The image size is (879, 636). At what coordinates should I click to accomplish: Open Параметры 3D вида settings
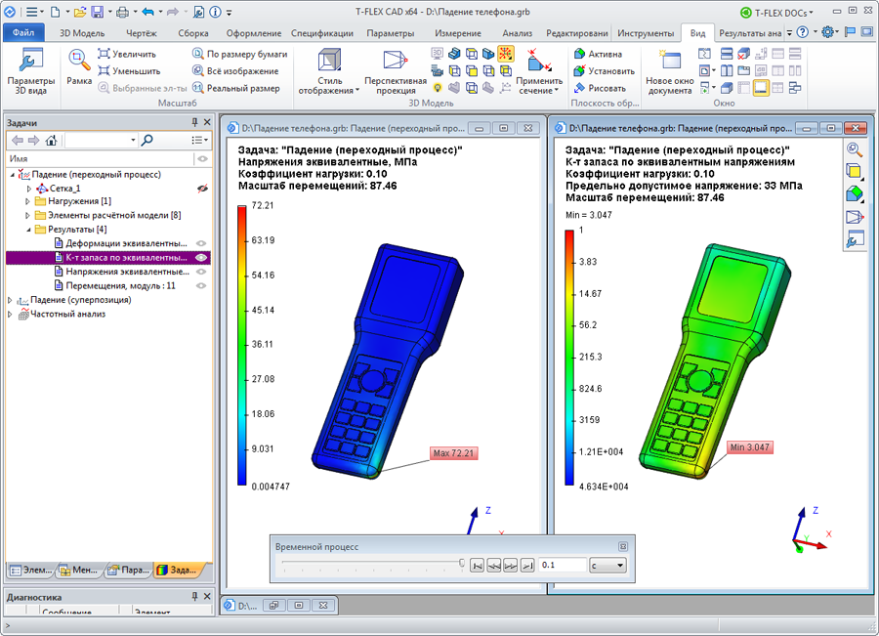(31, 63)
